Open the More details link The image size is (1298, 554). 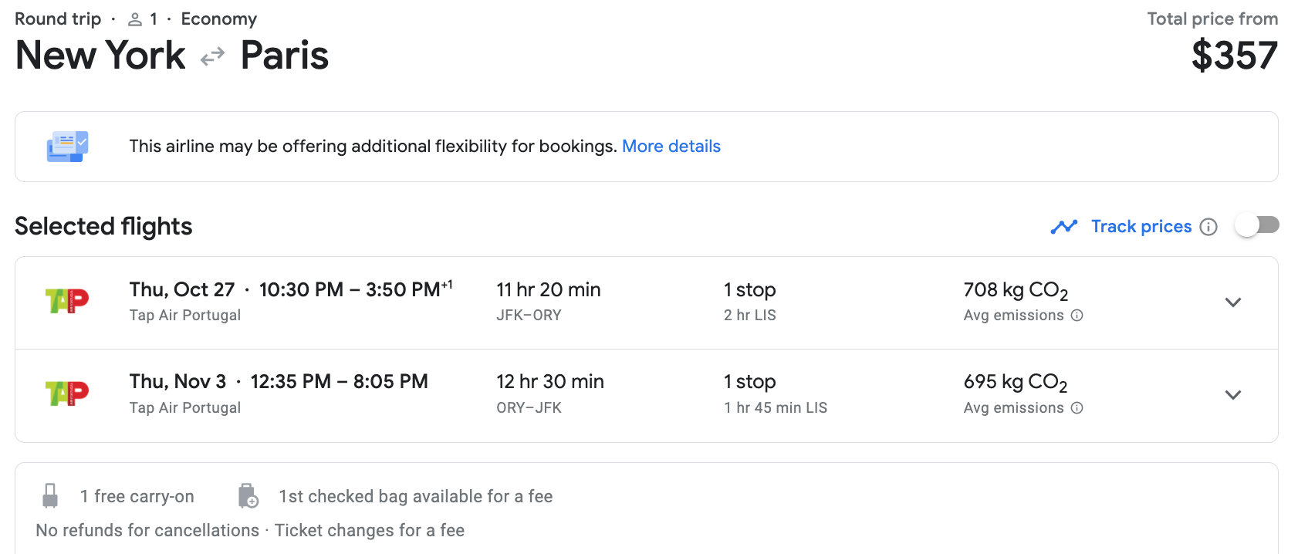point(671,147)
